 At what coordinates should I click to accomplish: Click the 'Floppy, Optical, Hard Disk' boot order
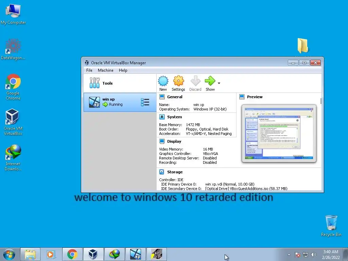207,129
